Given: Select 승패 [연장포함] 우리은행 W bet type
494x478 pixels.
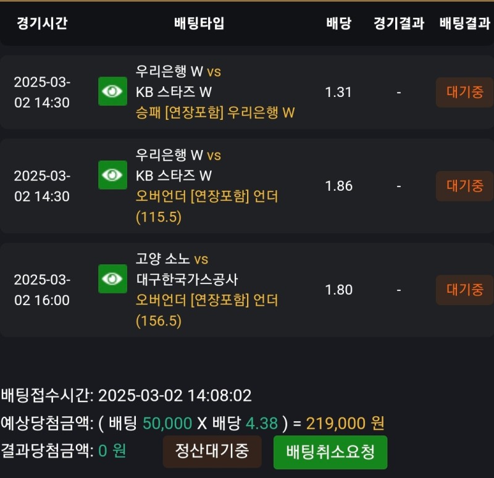Looking at the screenshot, I should (x=215, y=112).
